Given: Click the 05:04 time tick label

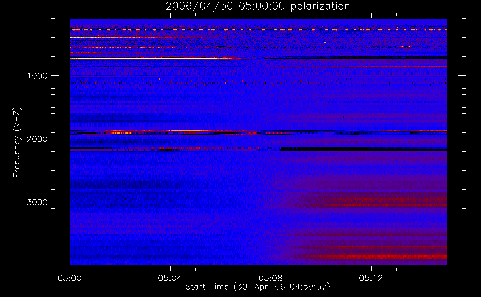Looking at the screenshot, I should click(x=170, y=278).
